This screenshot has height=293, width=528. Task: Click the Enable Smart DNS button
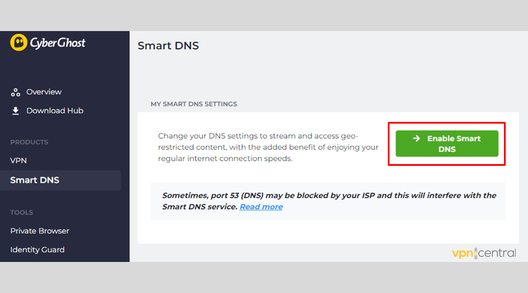click(447, 144)
